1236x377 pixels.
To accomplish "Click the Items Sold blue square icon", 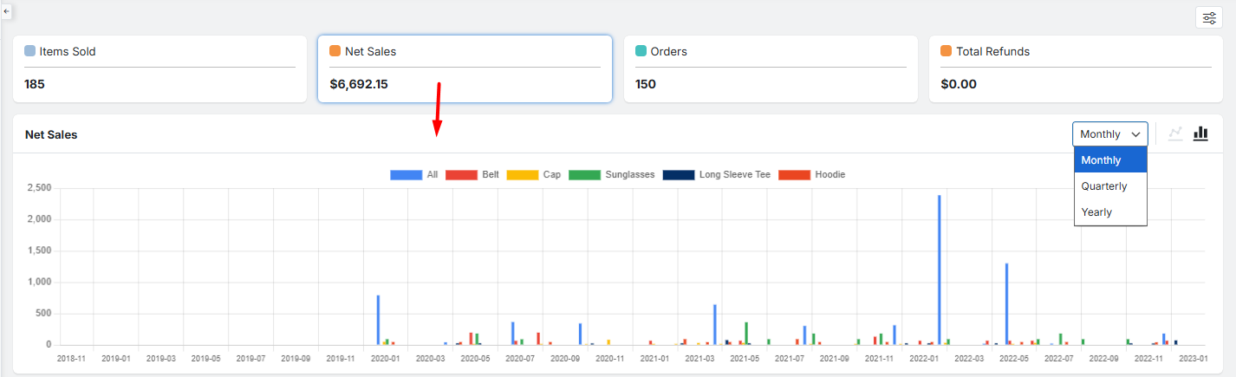I will 30,51.
